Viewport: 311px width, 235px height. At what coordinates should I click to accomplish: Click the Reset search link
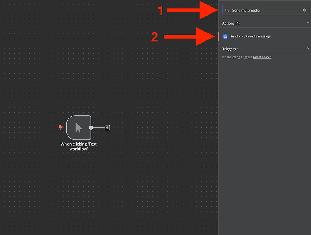262,57
